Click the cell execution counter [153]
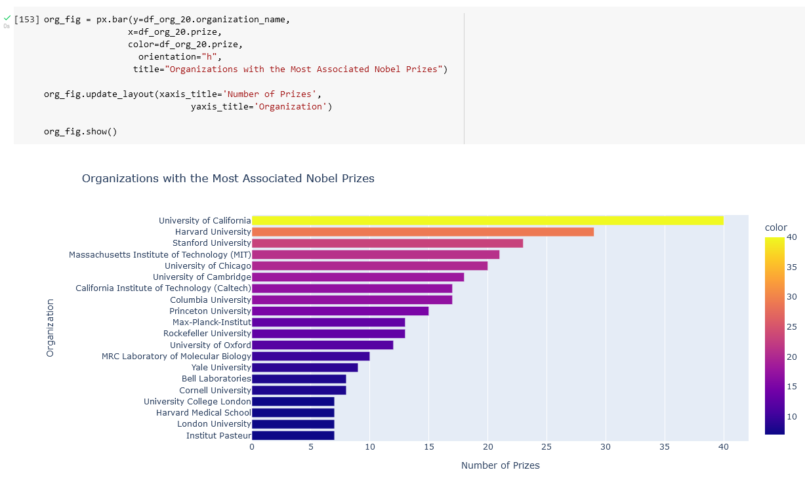Image resolution: width=805 pixels, height=487 pixels. (x=26, y=19)
